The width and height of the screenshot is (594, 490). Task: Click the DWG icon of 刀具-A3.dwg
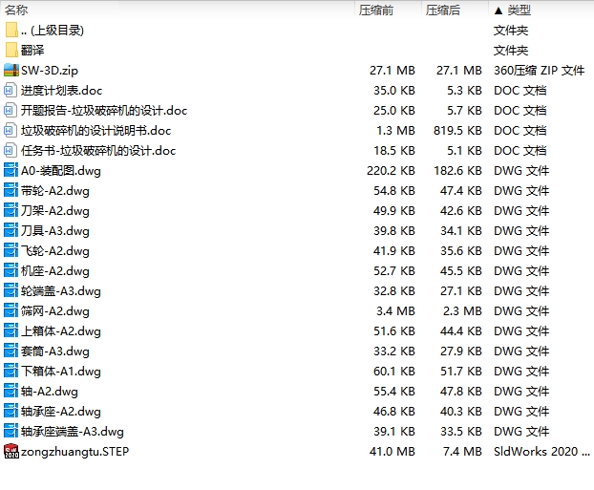point(11,231)
